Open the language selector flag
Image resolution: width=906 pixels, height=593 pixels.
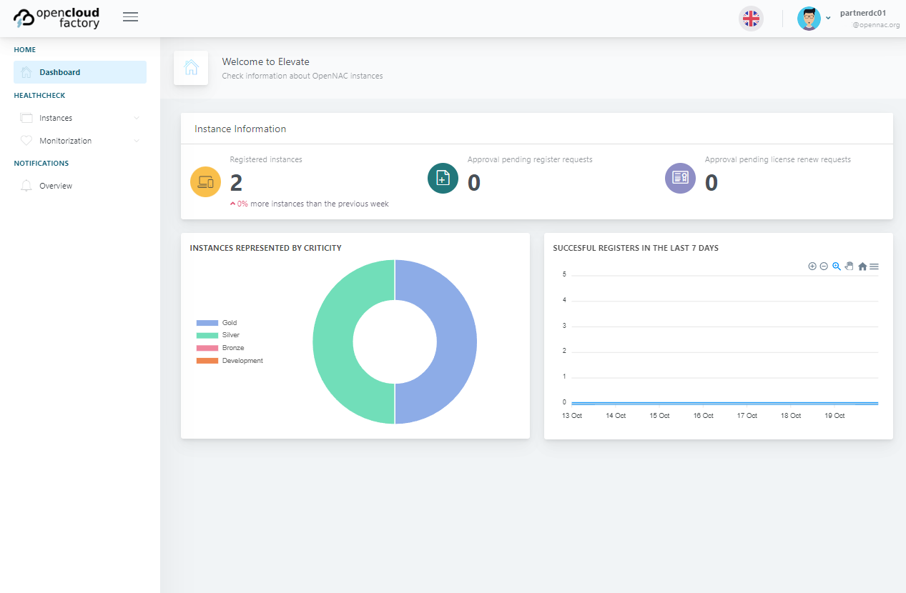coord(751,19)
